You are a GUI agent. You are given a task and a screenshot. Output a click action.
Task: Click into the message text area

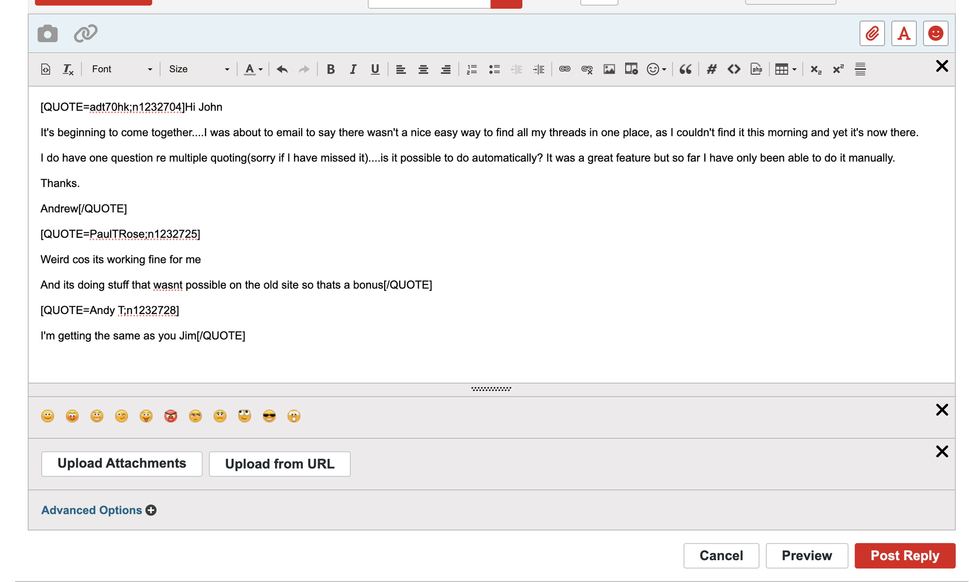(x=485, y=359)
